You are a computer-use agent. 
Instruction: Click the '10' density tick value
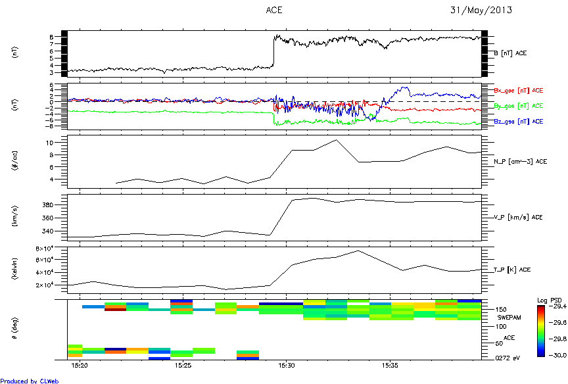pos(49,143)
